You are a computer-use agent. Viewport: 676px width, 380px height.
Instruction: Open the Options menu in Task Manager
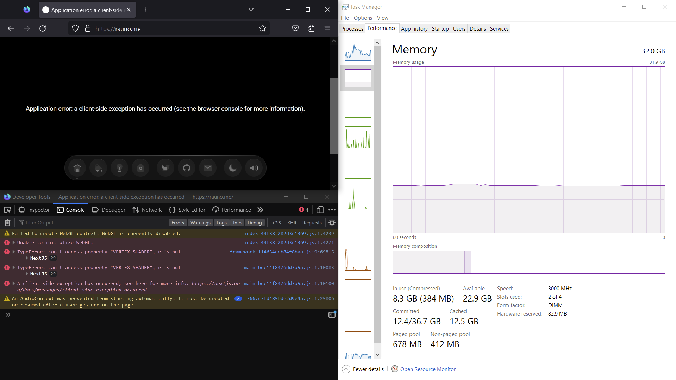click(363, 18)
